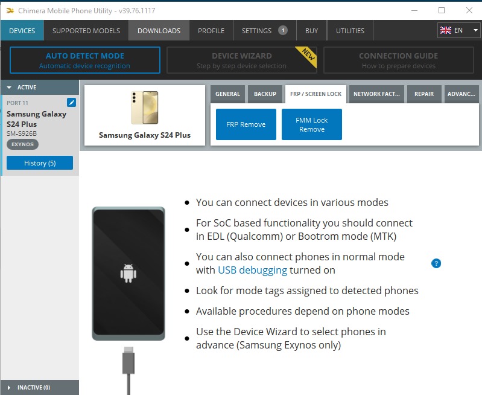Image resolution: width=482 pixels, height=395 pixels.
Task: Select the REPAIR tab
Action: (424, 94)
